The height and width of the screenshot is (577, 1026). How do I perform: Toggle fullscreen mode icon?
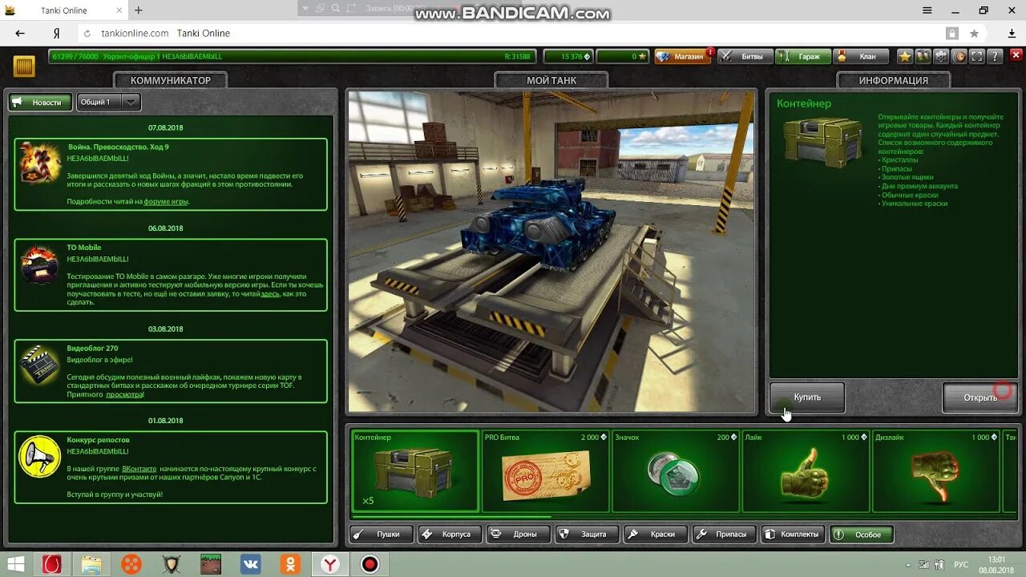[976, 57]
